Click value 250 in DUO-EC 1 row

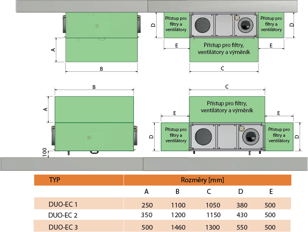coord(147,205)
